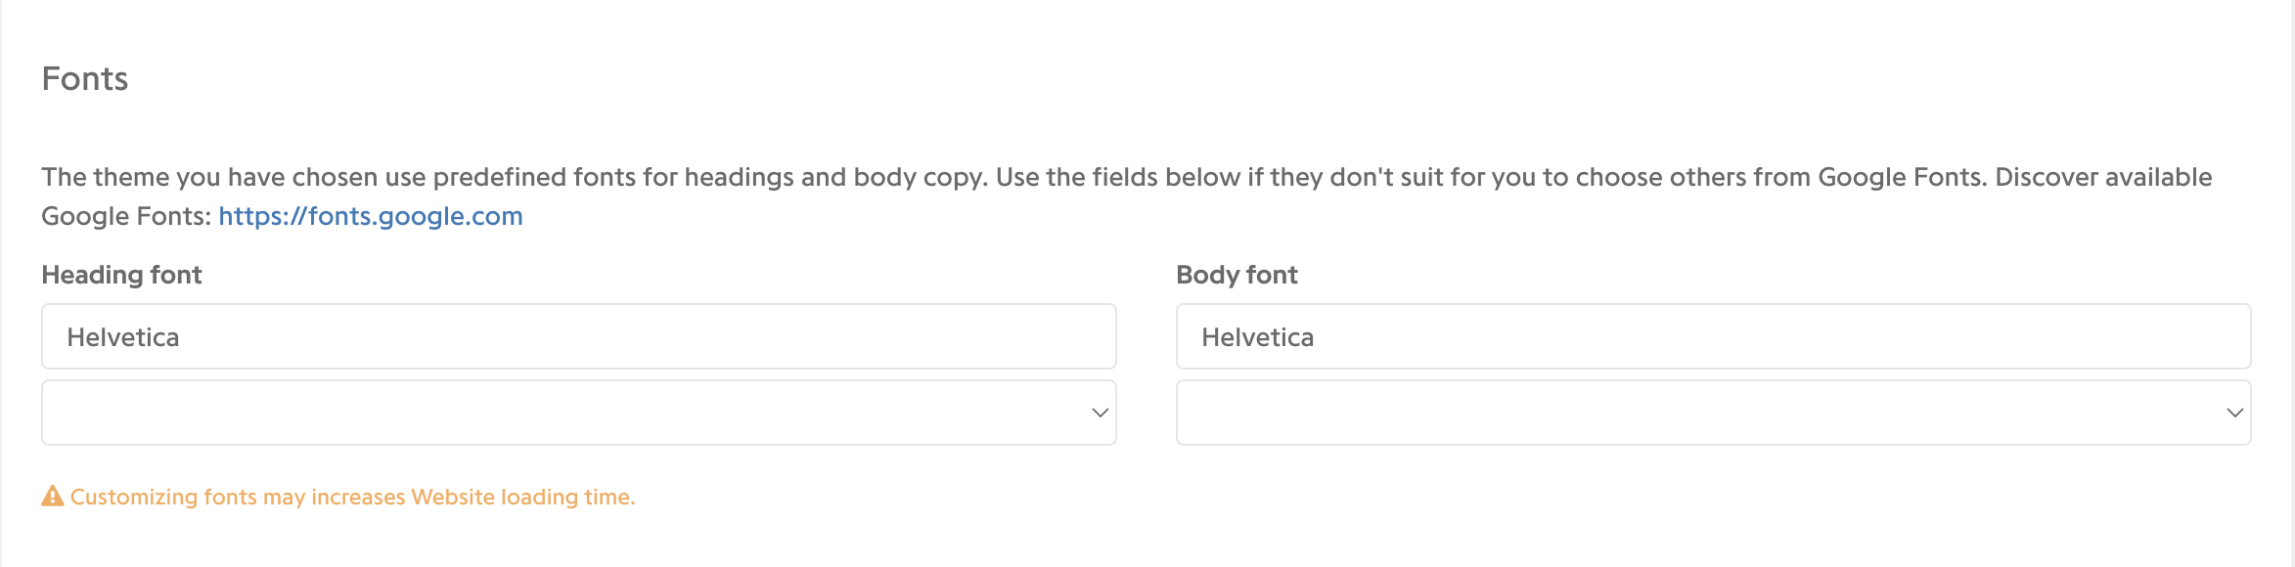Click the "Discover available" text in description
Viewport: 2295px width, 567px height.
[x=2103, y=177]
